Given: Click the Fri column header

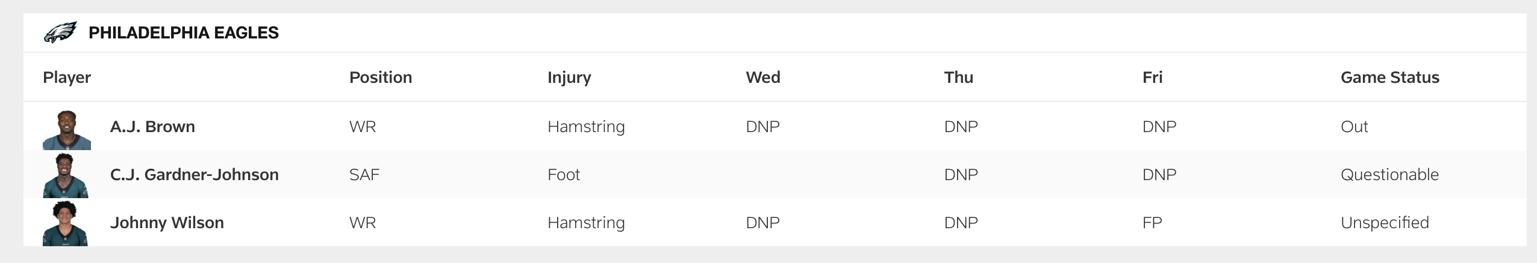Looking at the screenshot, I should coord(1152,77).
